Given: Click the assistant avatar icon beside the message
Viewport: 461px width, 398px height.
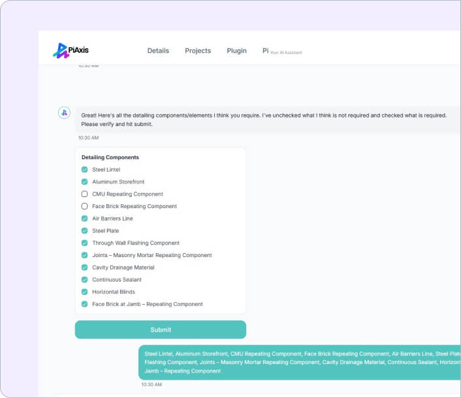Looking at the screenshot, I should click(x=64, y=113).
